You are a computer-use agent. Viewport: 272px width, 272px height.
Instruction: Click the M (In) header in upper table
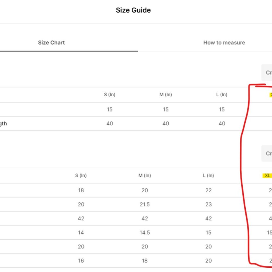[x=166, y=95]
